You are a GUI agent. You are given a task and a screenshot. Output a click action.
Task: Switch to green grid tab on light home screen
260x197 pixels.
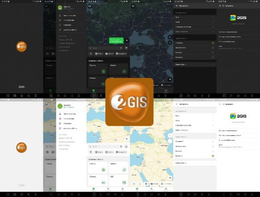94,189
